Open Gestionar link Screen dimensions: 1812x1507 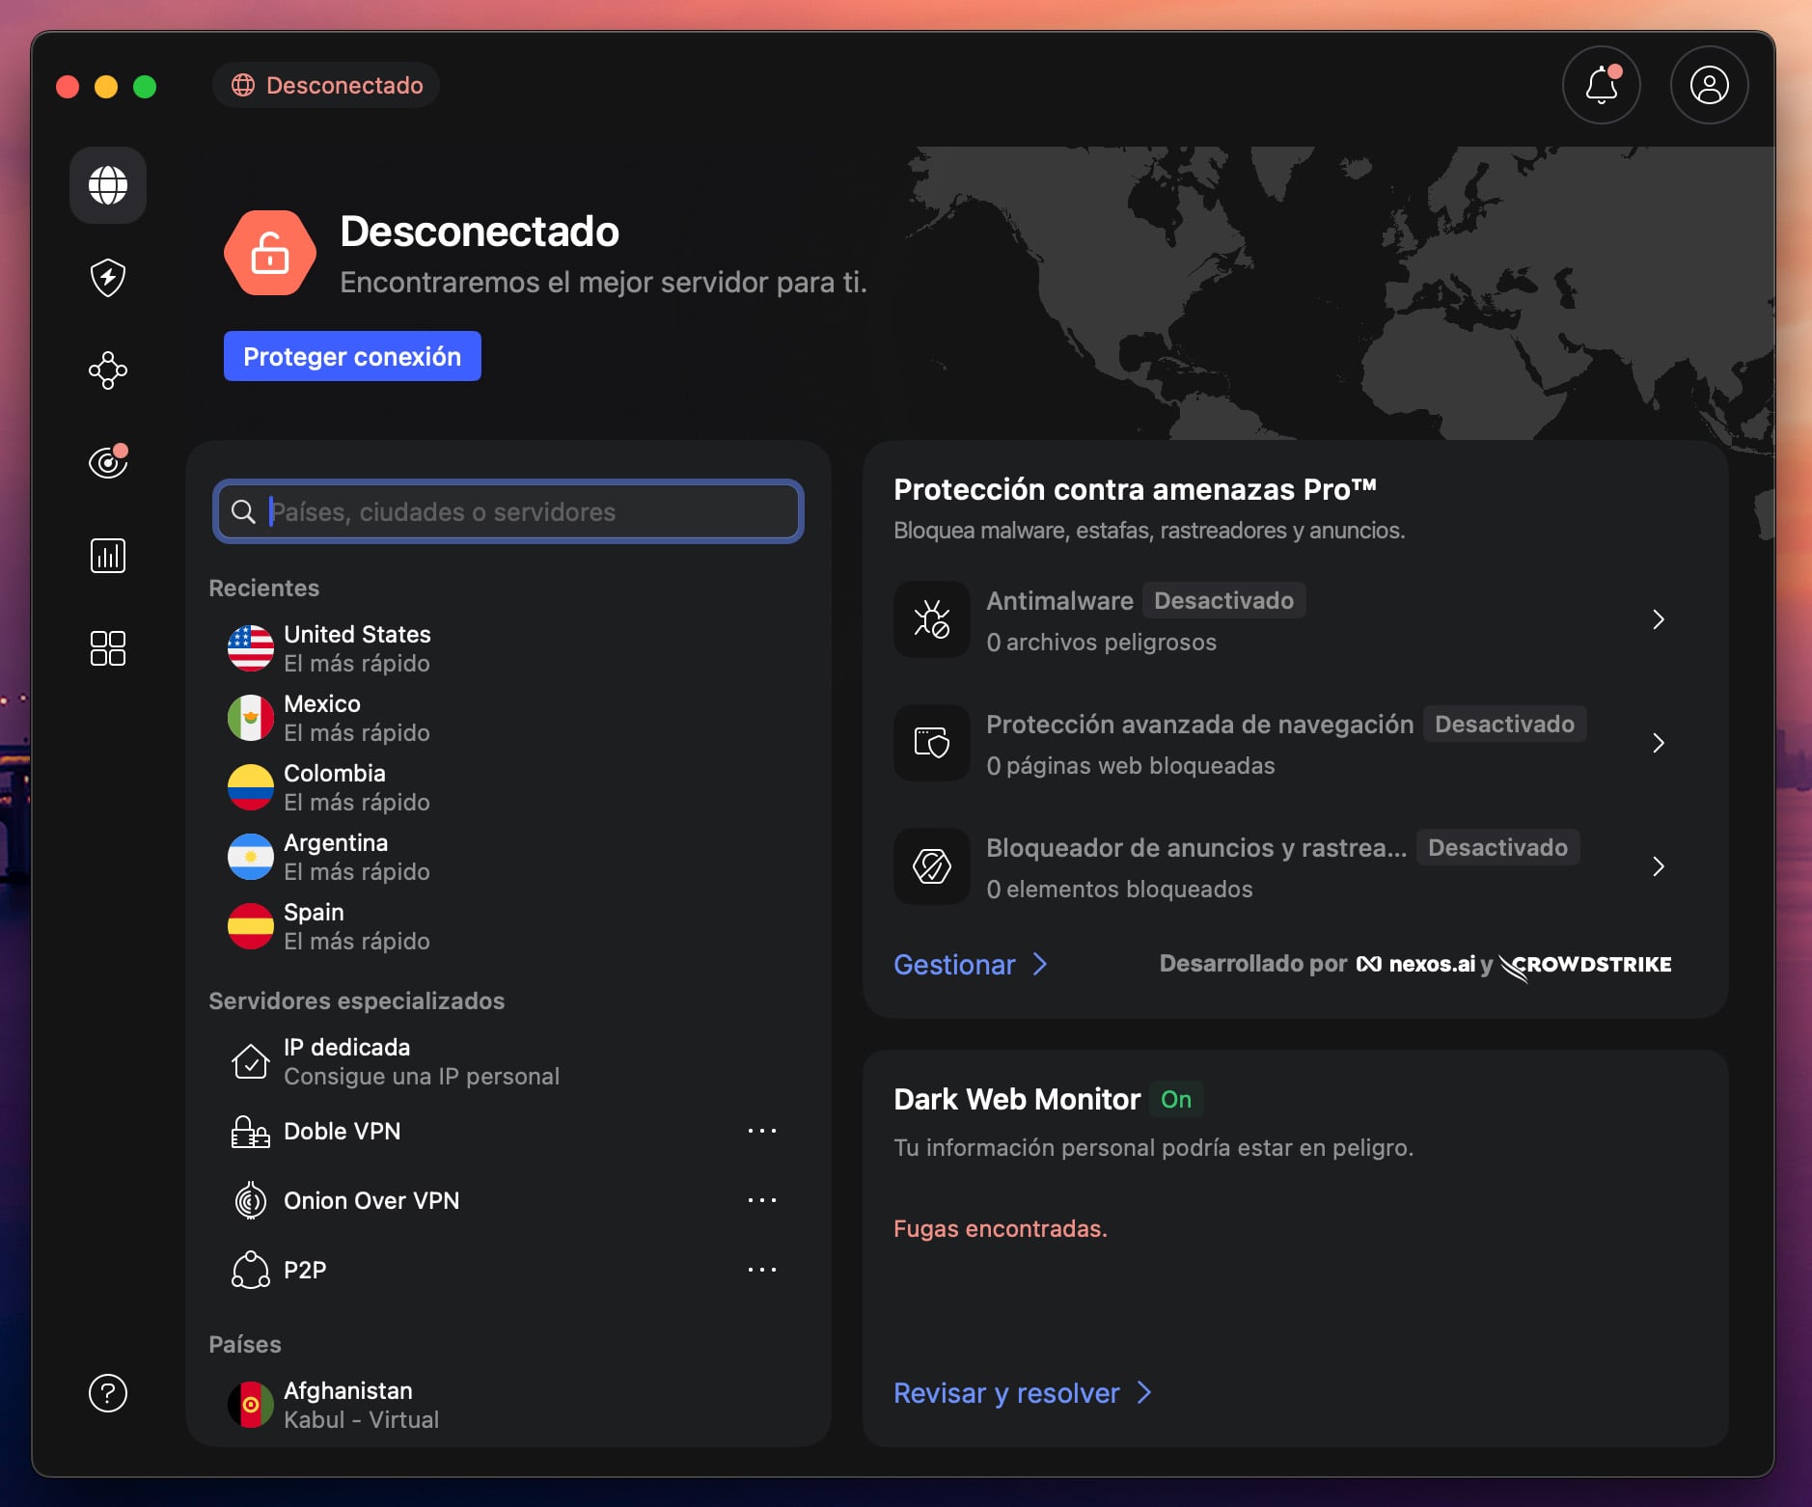click(x=971, y=965)
